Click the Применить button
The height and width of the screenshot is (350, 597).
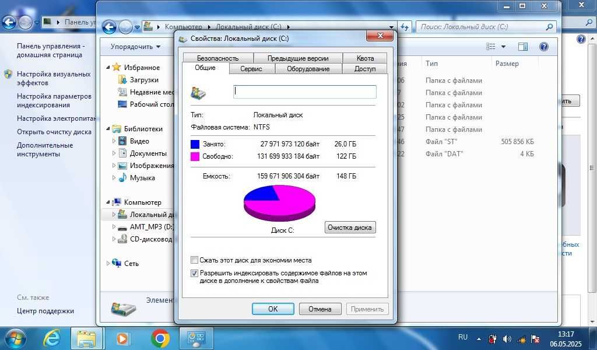click(x=367, y=309)
